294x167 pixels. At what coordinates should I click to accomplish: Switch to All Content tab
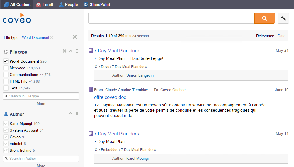17,4
